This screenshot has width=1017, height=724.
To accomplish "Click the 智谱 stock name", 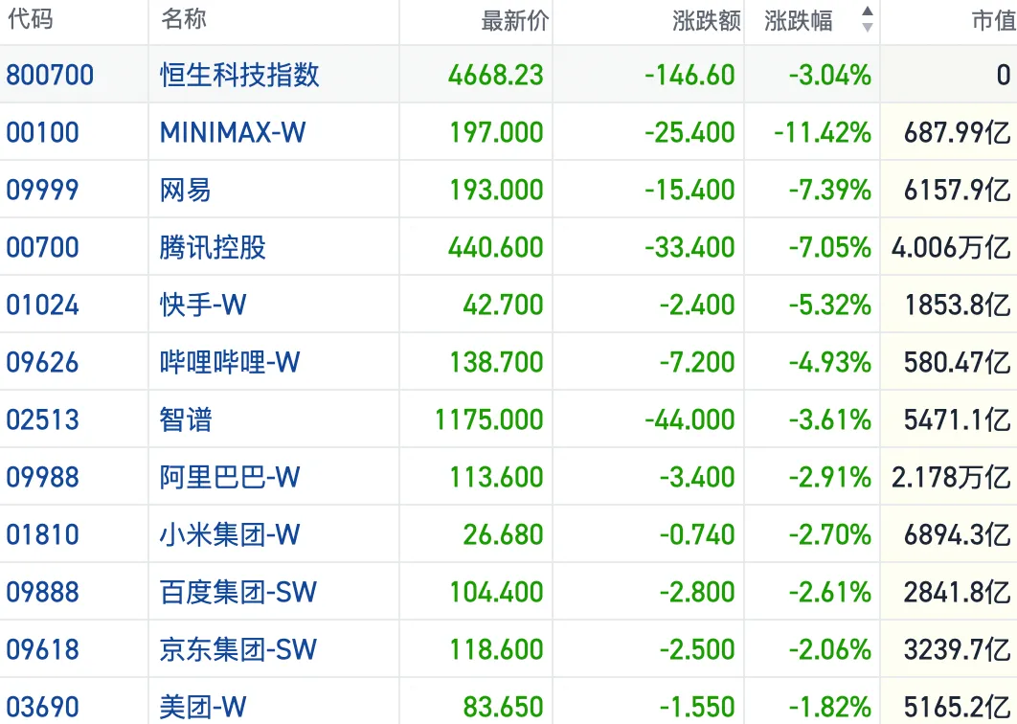I will [x=186, y=419].
